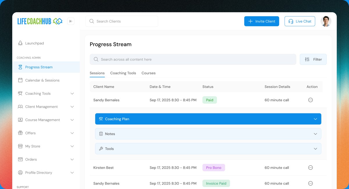This screenshot has height=189, width=349.
Task: Select Progress Stream in the sidebar
Action: [x=46, y=67]
